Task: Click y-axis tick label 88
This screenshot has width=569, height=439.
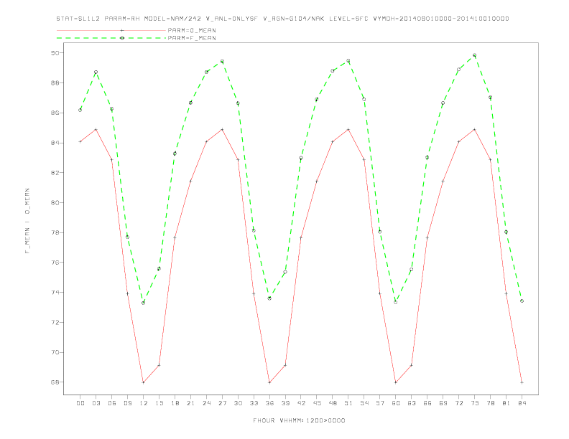Action: 55,83
